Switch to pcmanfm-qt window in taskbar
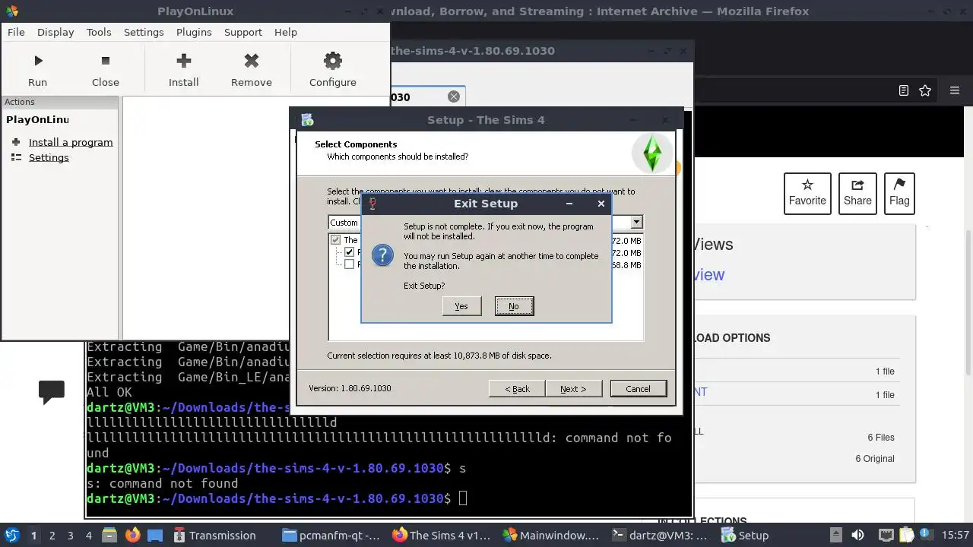This screenshot has width=973, height=547. pos(331,535)
